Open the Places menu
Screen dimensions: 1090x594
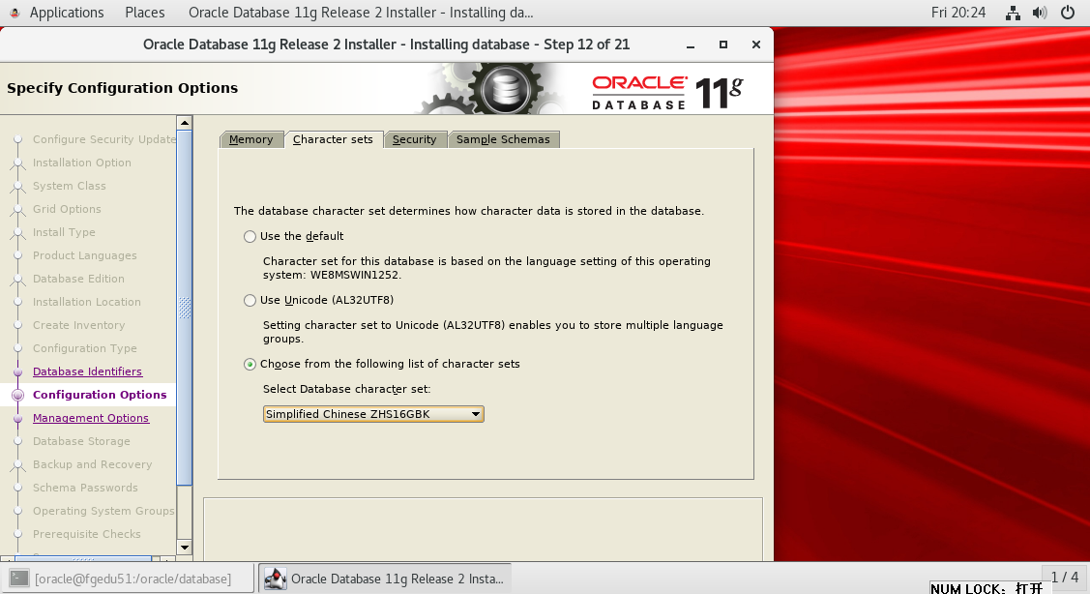click(145, 13)
